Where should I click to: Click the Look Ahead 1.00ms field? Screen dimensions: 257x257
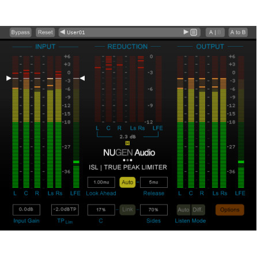101,182
